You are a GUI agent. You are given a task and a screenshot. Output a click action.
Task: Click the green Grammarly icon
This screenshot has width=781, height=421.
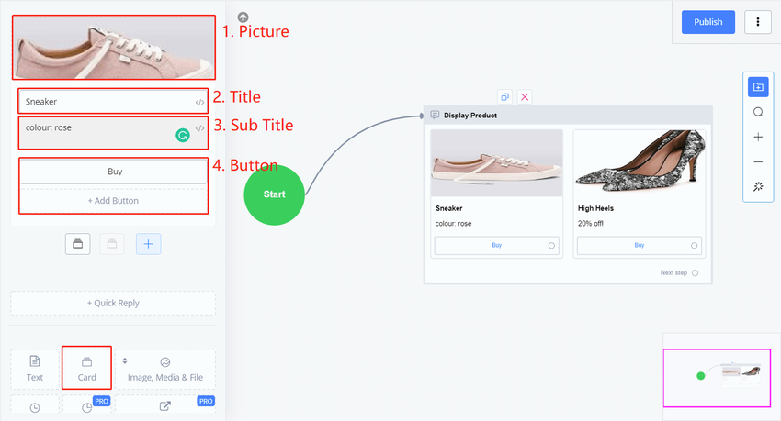183,135
